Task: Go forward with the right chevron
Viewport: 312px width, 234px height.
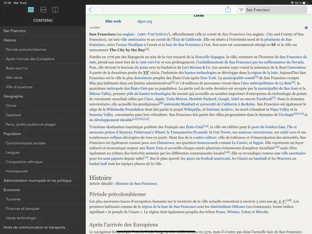Action: [x=102, y=10]
